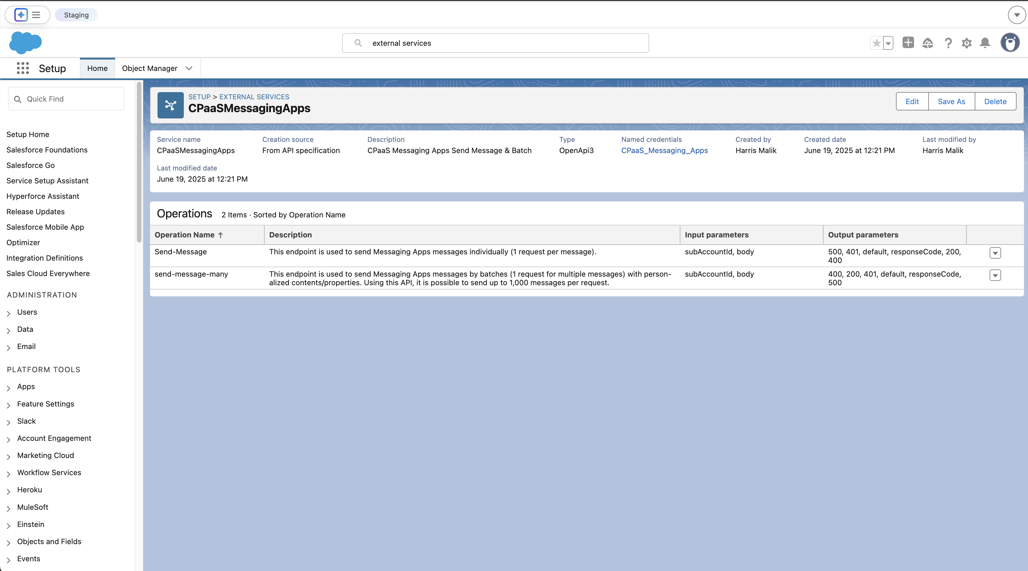This screenshot has width=1028, height=571.
Task: Open the Setup gear icon in the header
Action: click(x=966, y=43)
